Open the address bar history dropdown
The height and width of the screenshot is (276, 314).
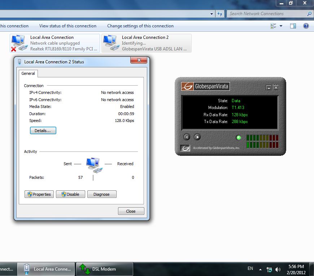coord(211,14)
